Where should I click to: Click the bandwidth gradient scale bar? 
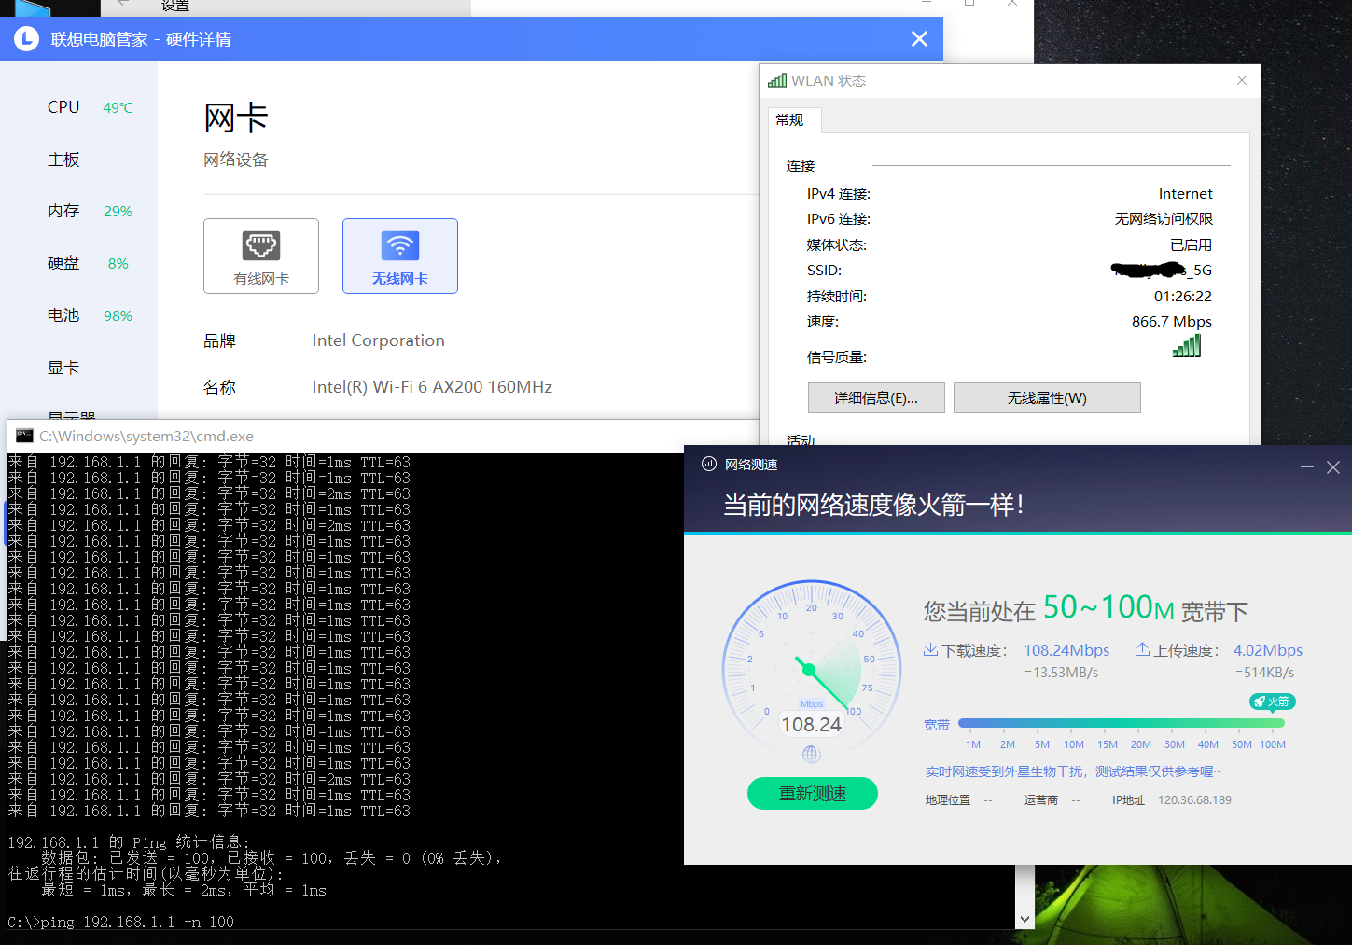coord(1121,723)
